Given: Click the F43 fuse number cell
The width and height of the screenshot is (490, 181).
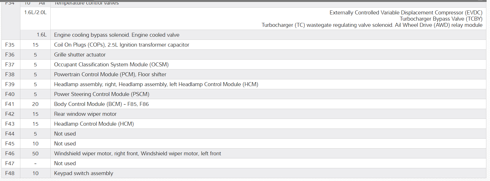Looking at the screenshot, I should coord(10,124).
